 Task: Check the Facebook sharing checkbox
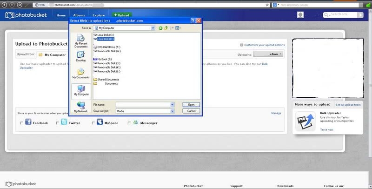pos(22,123)
